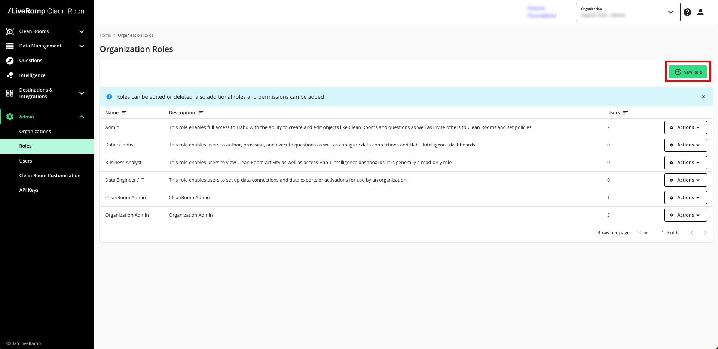Click the ©2025 LiveRamp footer text
This screenshot has height=349, width=718.
coord(23,343)
